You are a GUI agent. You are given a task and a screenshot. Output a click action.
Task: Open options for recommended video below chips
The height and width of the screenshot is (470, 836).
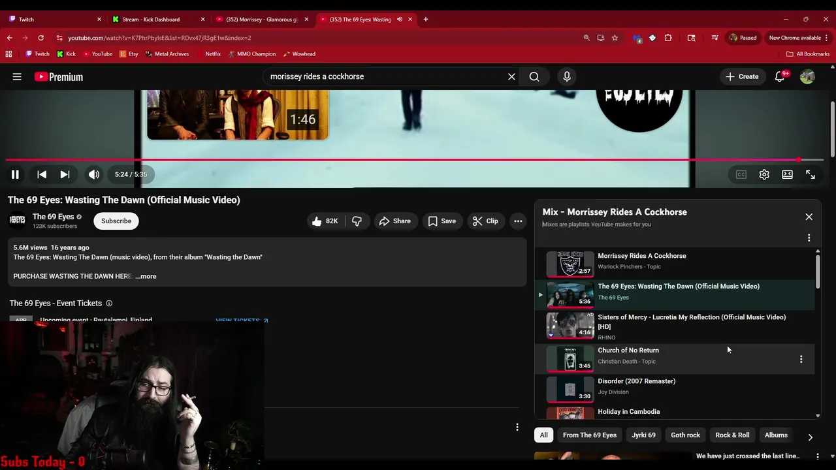pyautogui.click(x=817, y=456)
